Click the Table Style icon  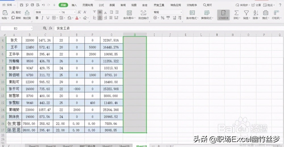pos(207,13)
